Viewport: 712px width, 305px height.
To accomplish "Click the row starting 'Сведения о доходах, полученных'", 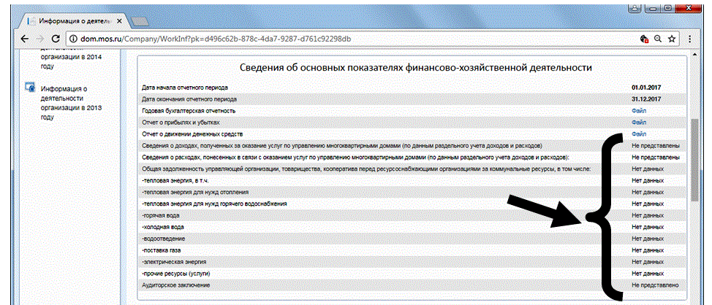I will (x=412, y=146).
